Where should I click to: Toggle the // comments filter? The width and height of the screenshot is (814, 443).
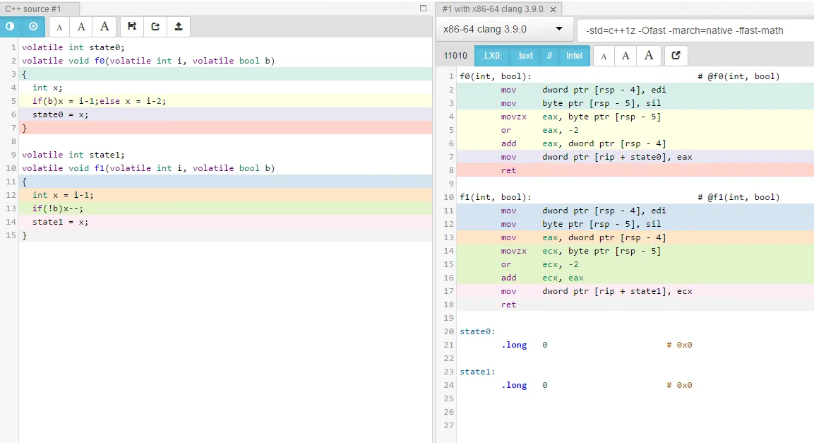click(x=549, y=56)
